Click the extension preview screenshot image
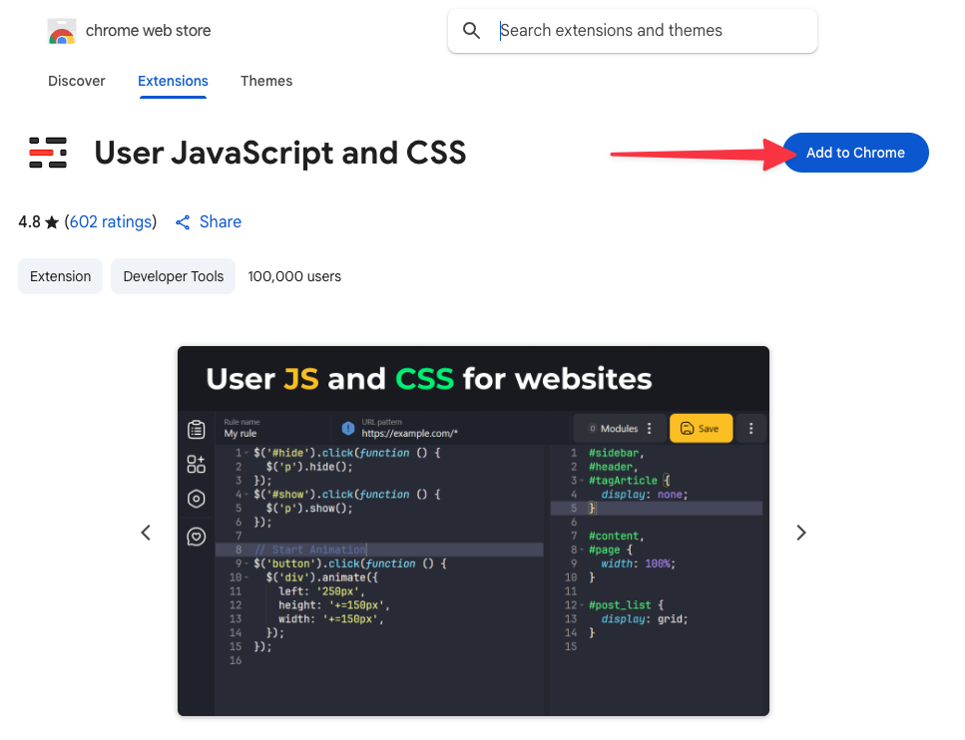965x740 pixels. (473, 531)
